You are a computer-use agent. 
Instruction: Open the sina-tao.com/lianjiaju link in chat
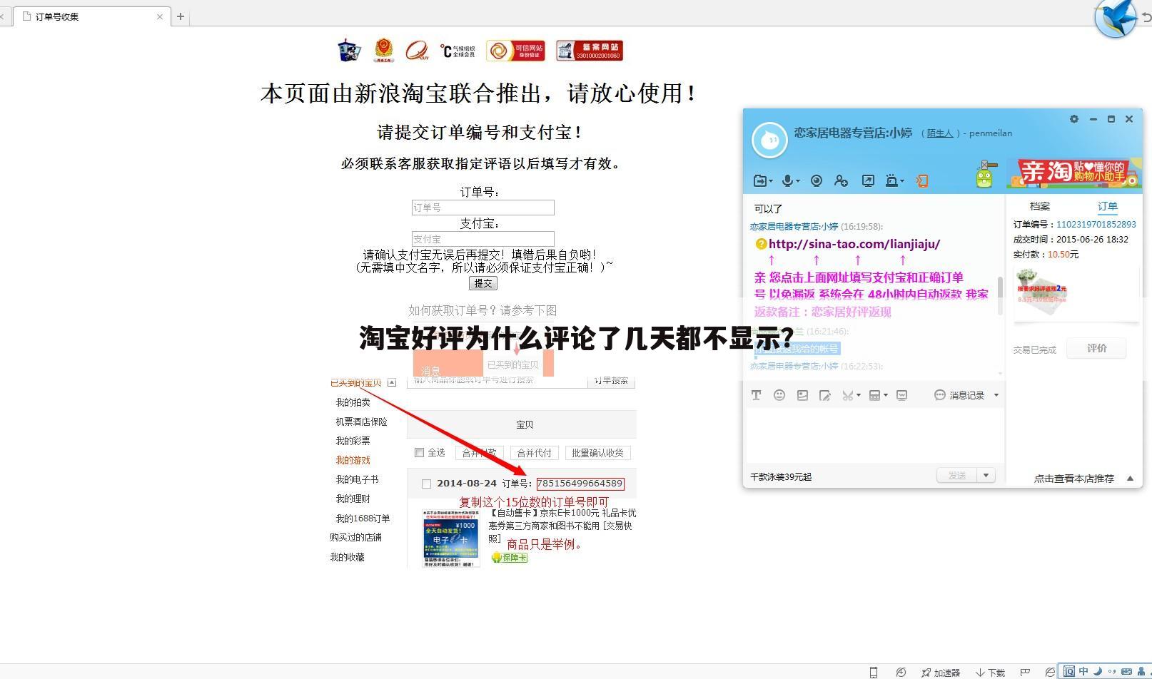[854, 244]
